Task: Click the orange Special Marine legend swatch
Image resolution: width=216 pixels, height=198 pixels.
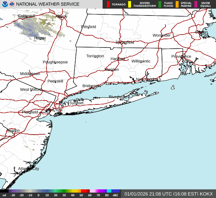Action: click(x=177, y=4)
